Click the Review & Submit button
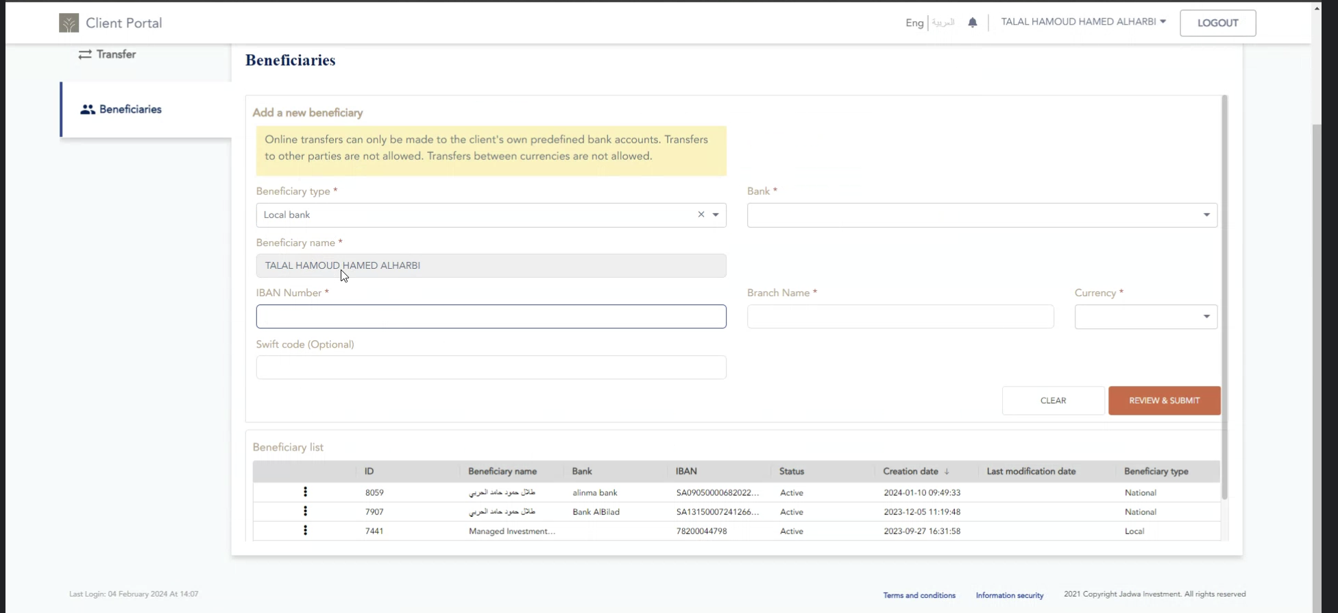 [1164, 400]
